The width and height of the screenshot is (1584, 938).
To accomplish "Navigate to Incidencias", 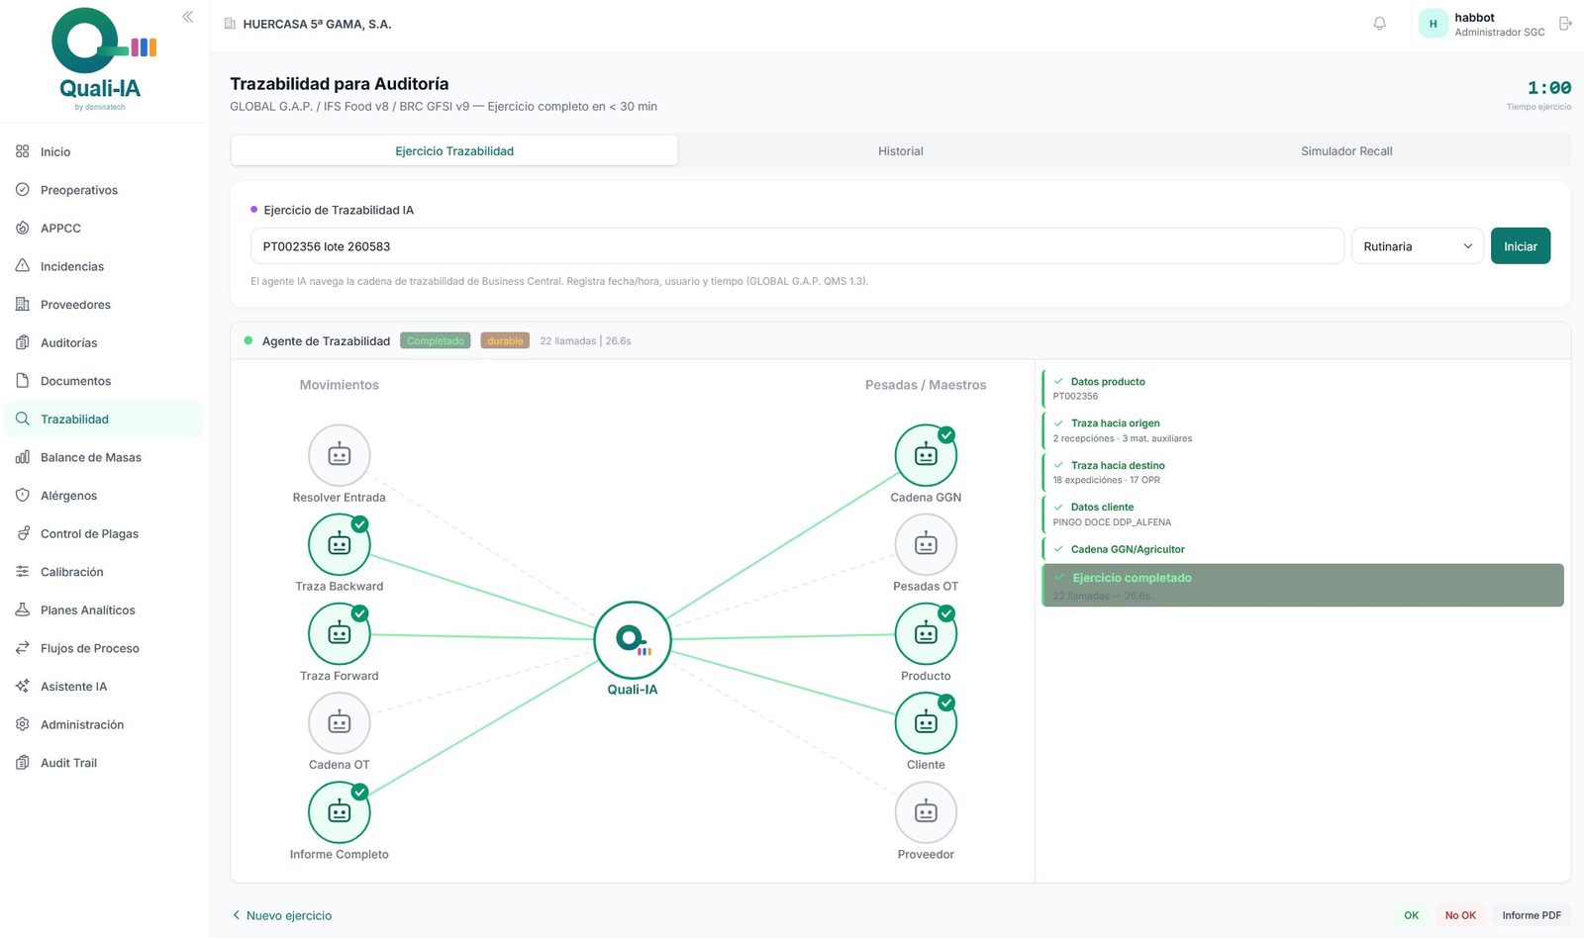I will pos(104,267).
